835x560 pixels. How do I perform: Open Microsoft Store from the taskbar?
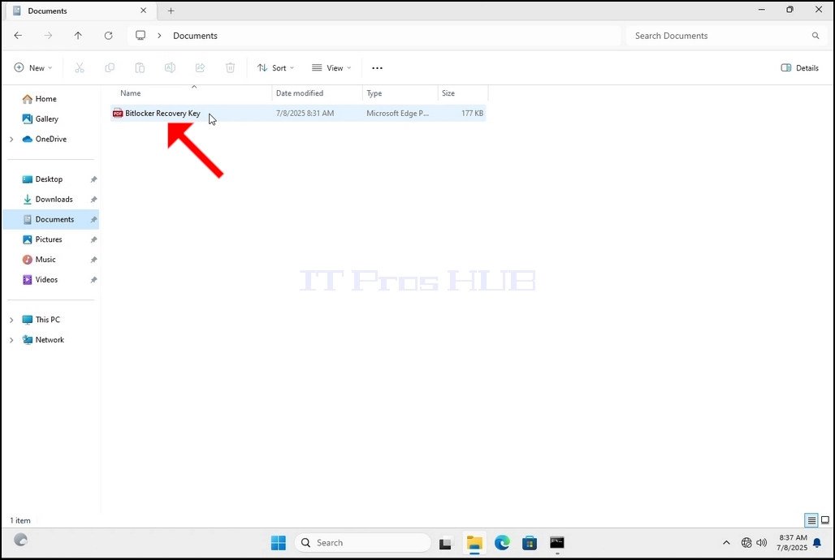coord(530,542)
